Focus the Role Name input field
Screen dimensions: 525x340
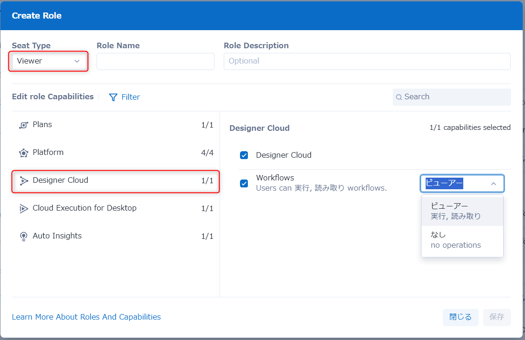click(156, 61)
